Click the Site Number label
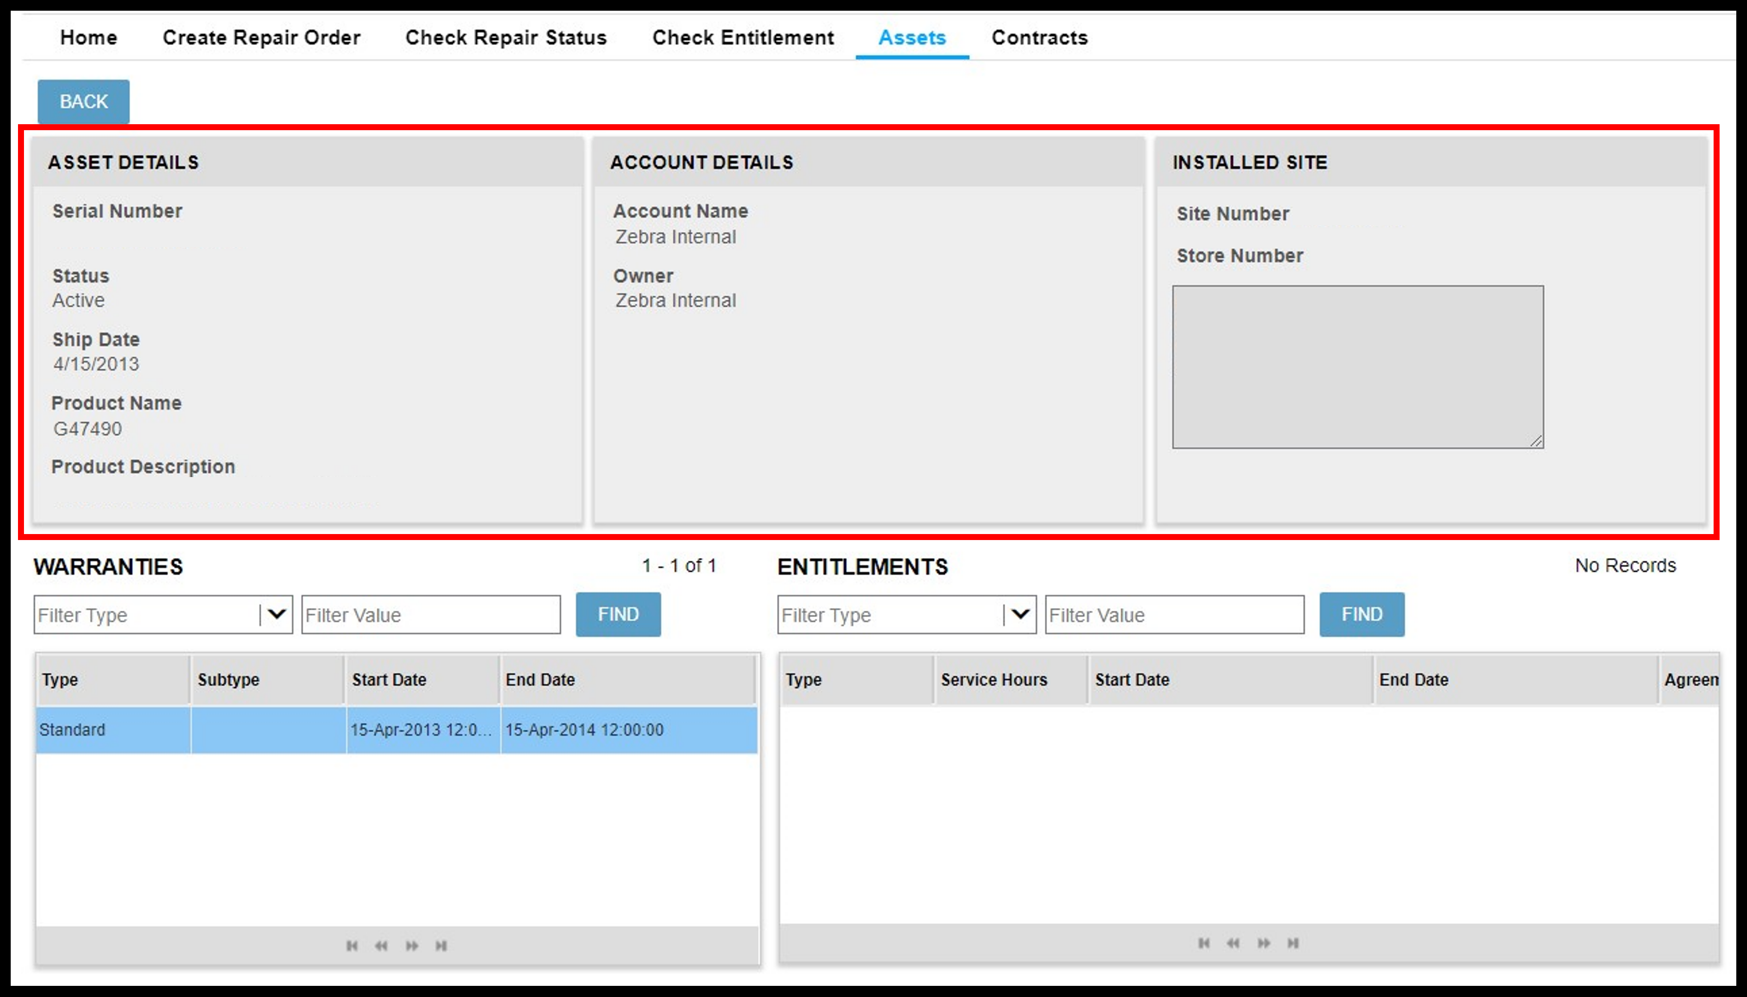 pyautogui.click(x=1233, y=214)
